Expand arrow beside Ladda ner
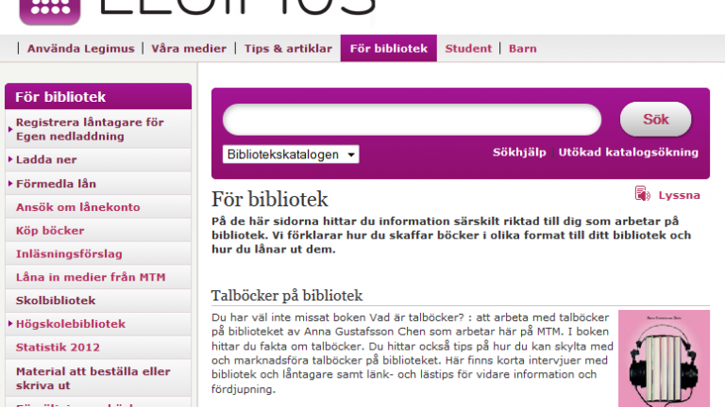Screen dimensions: 725x407 (x=10, y=159)
